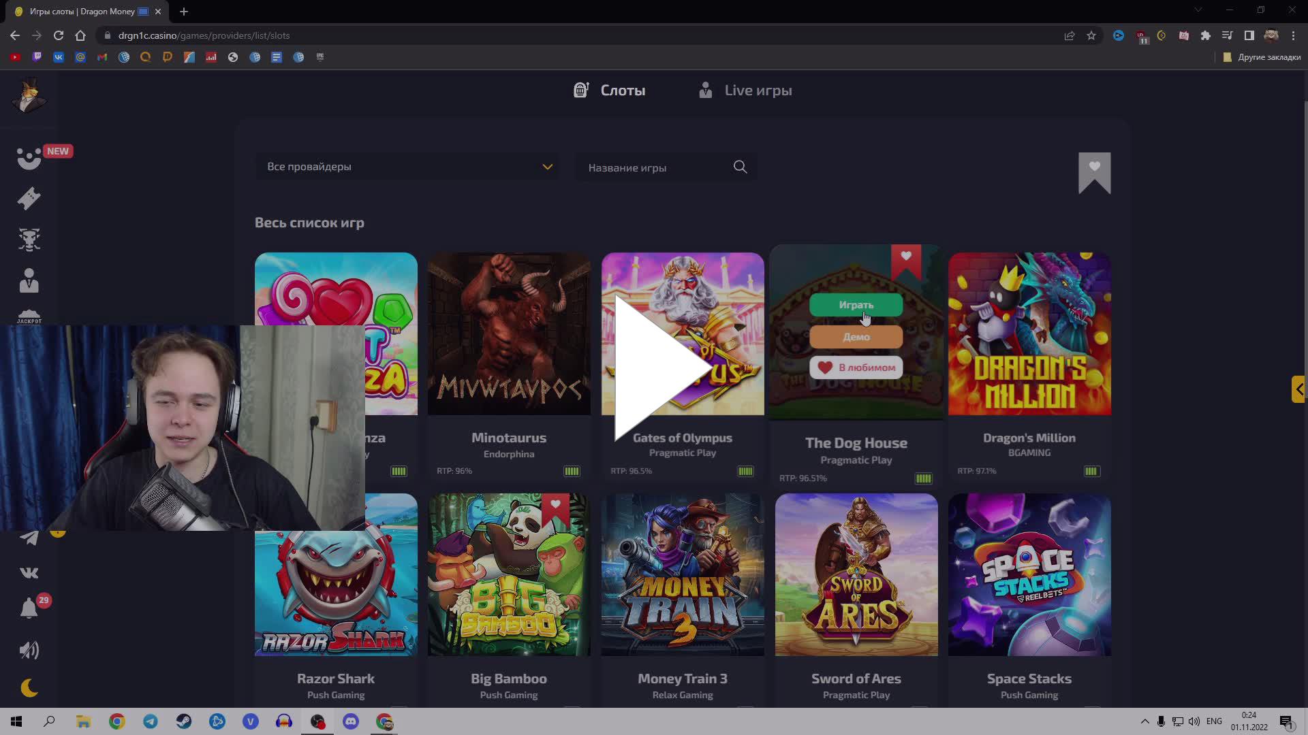
Task: Open the tickets/bonuses sidebar icon
Action: point(29,198)
